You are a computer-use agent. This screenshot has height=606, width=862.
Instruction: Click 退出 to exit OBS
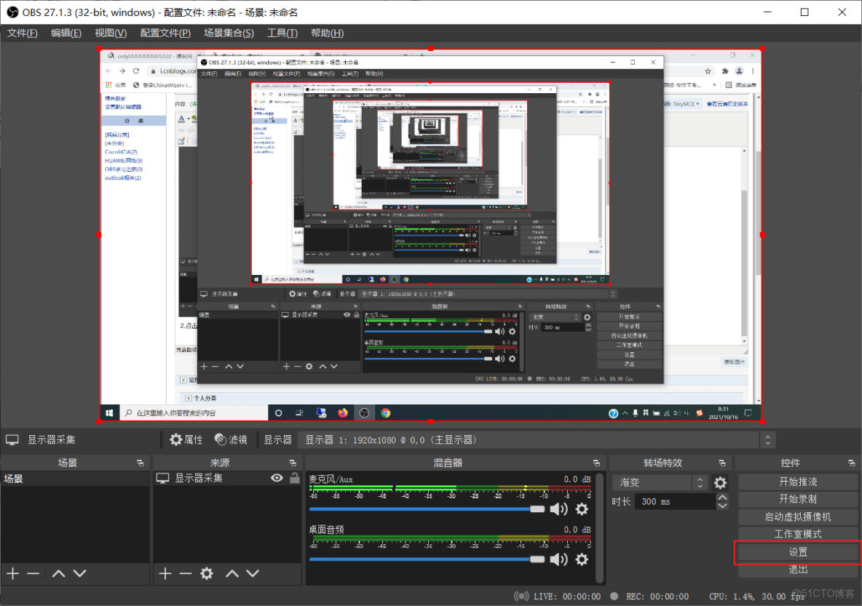(x=798, y=569)
